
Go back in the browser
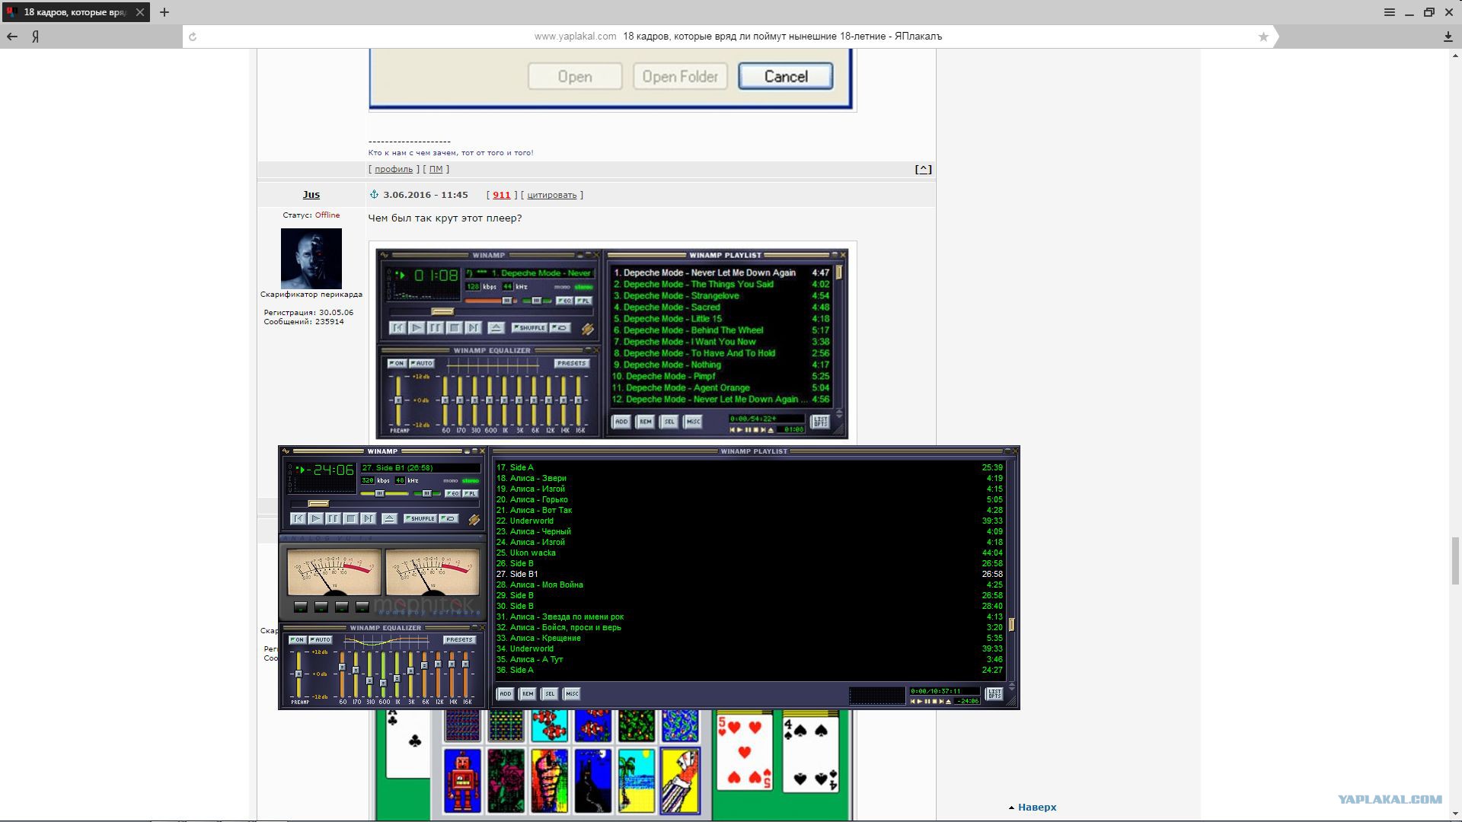point(12,37)
